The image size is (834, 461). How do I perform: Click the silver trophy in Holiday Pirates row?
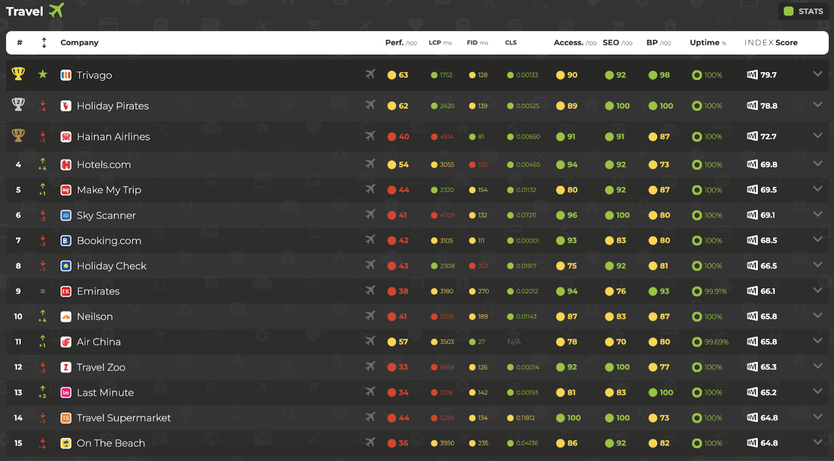coord(18,105)
